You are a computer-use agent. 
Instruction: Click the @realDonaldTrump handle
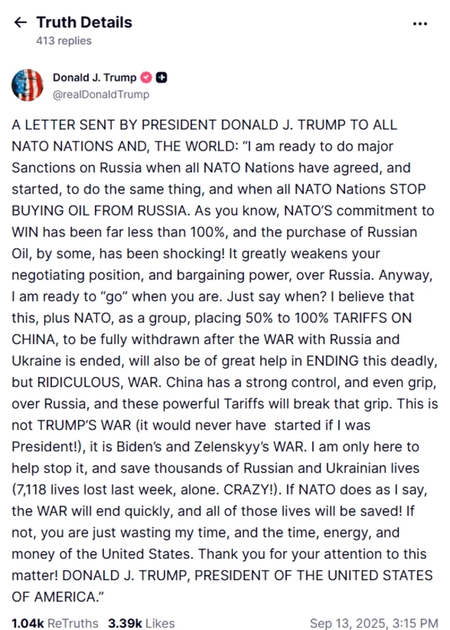click(101, 94)
